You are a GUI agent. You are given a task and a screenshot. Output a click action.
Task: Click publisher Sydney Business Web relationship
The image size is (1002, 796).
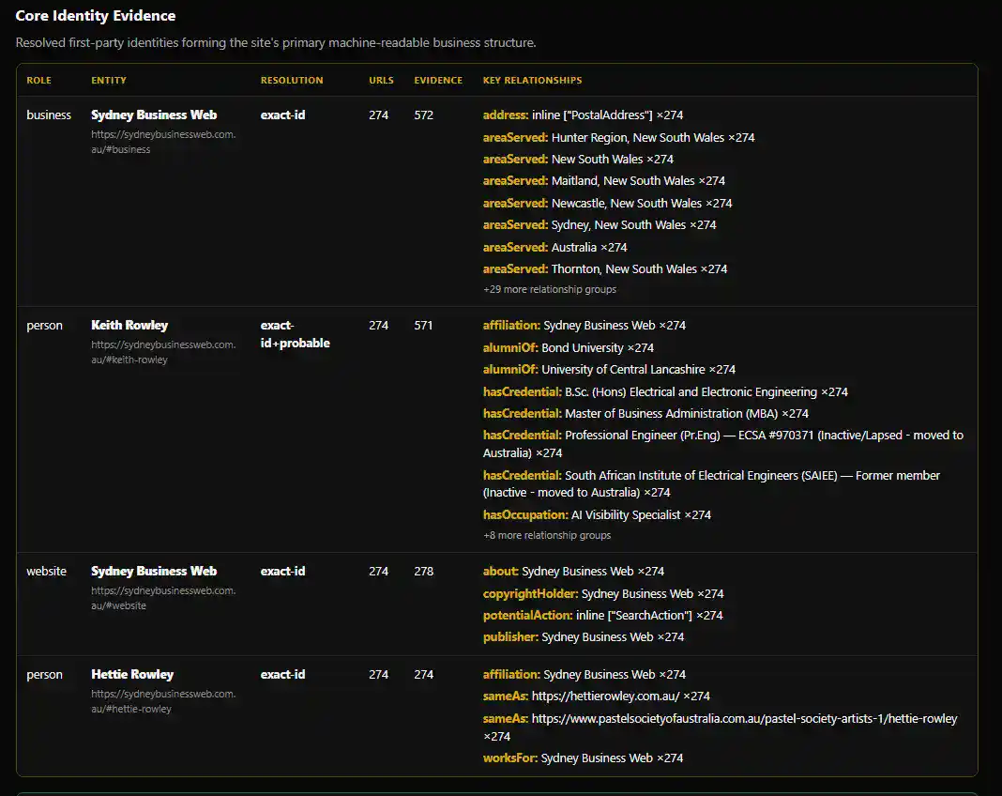click(x=584, y=637)
